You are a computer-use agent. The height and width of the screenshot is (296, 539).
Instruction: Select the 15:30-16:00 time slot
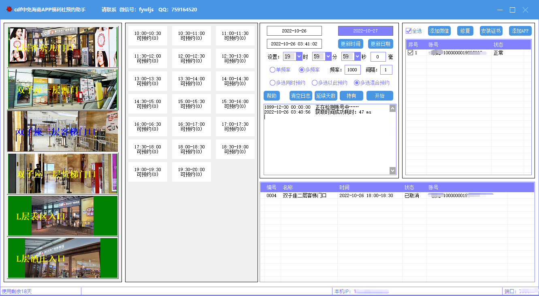[235, 104]
